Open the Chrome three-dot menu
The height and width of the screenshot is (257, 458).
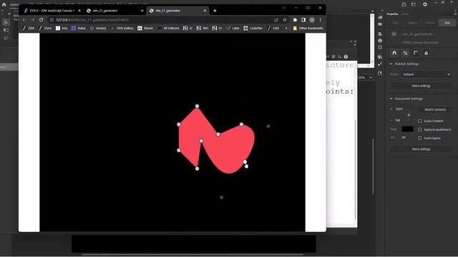[x=320, y=20]
